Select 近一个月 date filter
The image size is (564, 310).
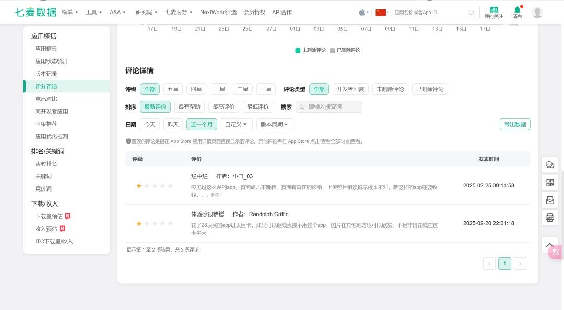pos(202,124)
